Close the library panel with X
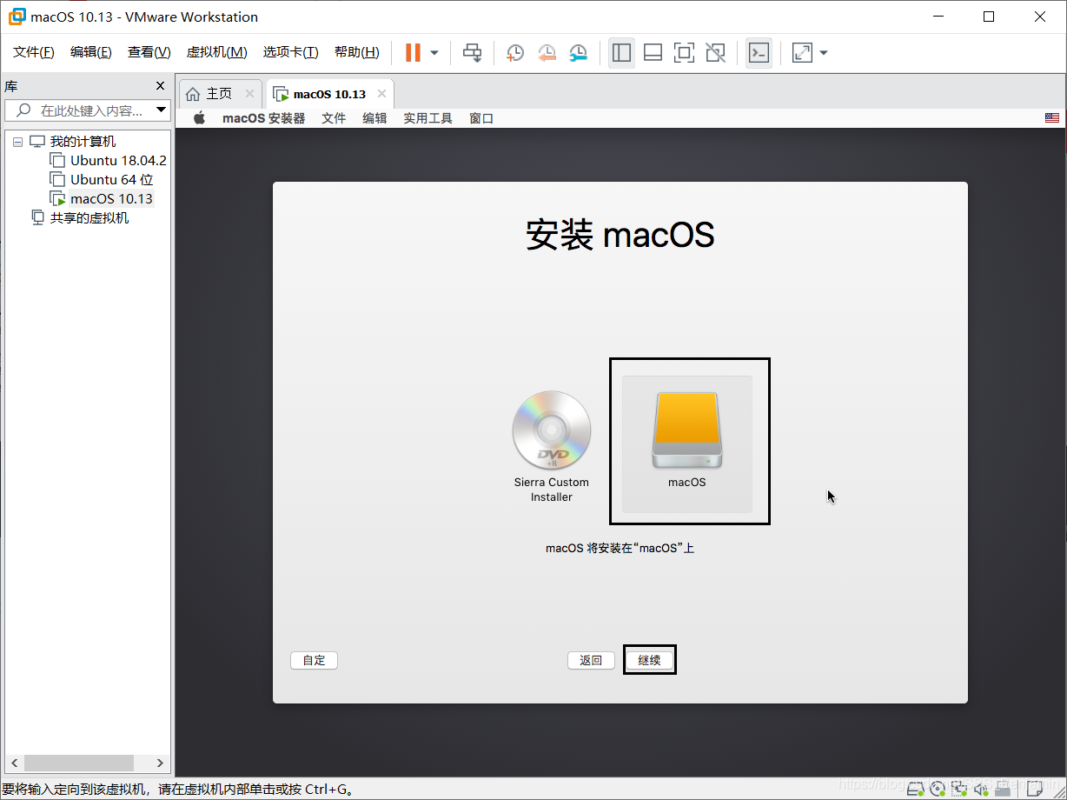 (160, 85)
